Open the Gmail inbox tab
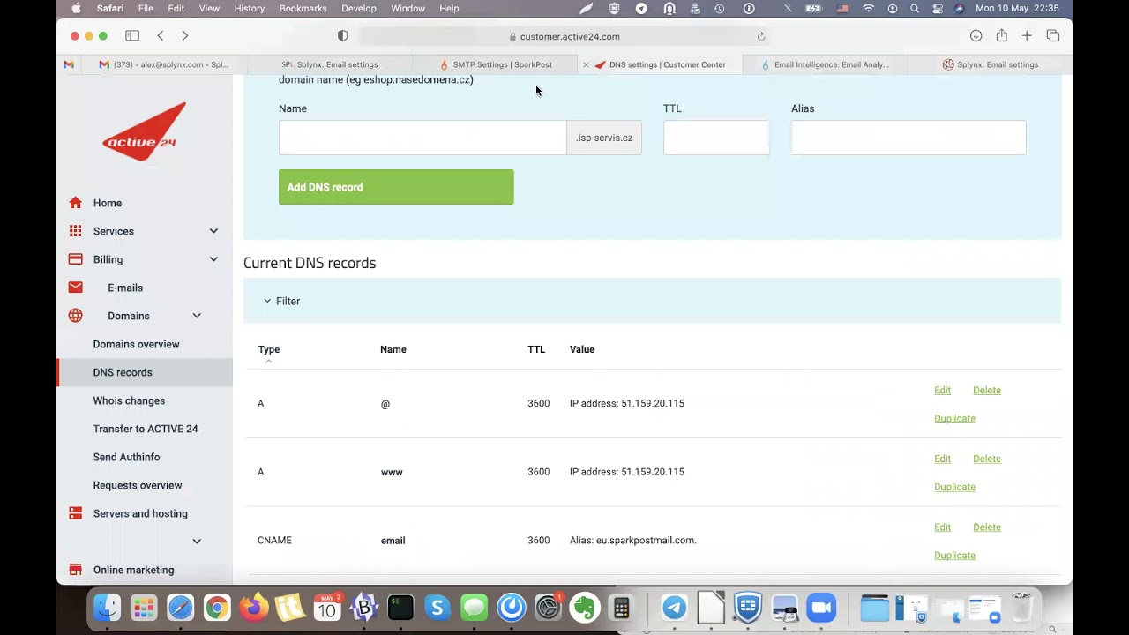This screenshot has height=635, width=1129. pyautogui.click(x=164, y=64)
